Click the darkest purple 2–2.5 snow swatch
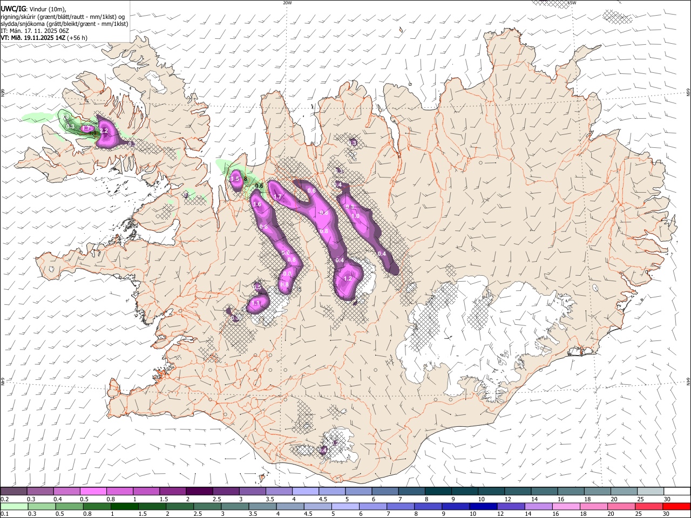691x518 pixels. tap(199, 492)
